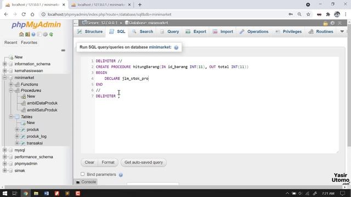The image size is (351, 197).
Task: Click browser home button
Action: click(32, 14)
